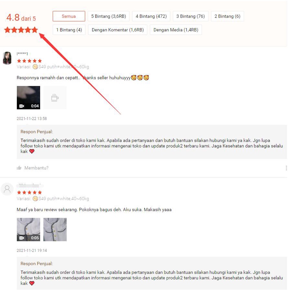Show reviews Dengan Komentar

pyautogui.click(x=118, y=30)
